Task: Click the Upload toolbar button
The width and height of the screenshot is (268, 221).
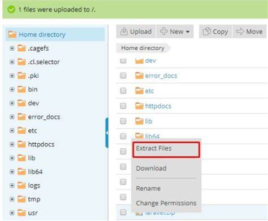Action: point(136,32)
